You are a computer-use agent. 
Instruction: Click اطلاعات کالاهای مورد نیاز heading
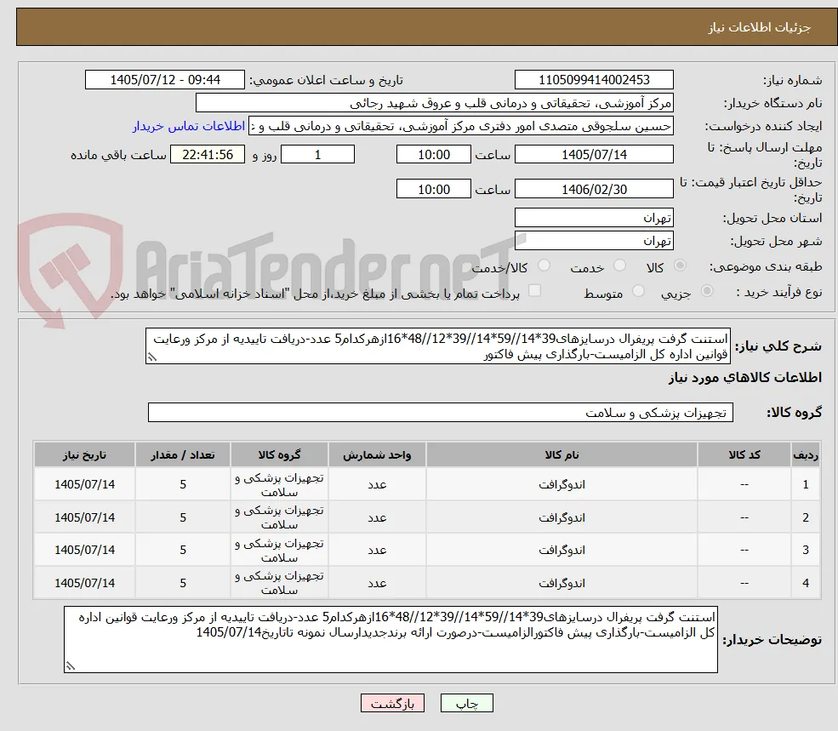pos(744,378)
